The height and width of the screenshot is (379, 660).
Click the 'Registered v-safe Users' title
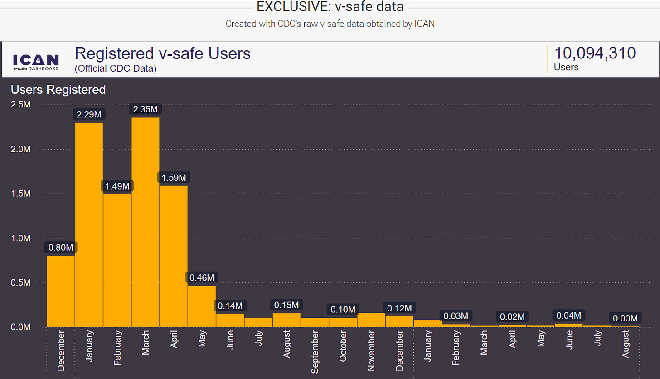pos(163,53)
